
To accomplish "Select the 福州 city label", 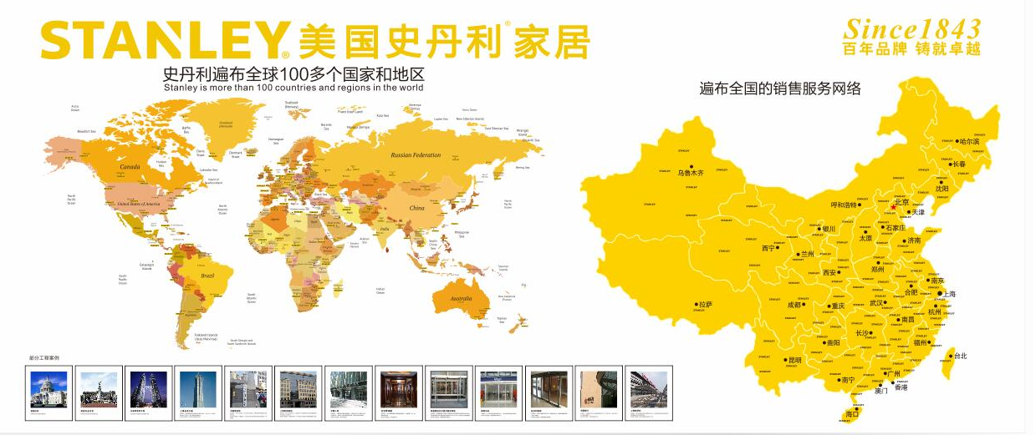I will point(921,342).
